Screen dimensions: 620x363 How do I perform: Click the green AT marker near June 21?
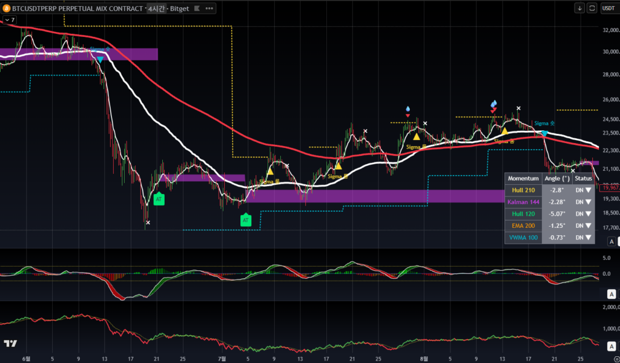(159, 198)
